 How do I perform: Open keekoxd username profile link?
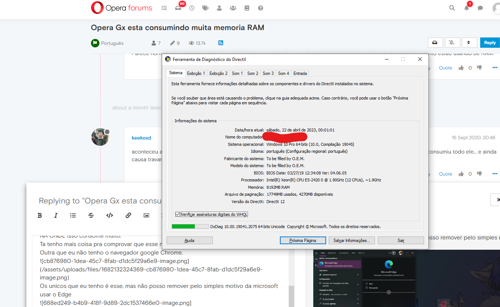pyautogui.click(x=141, y=138)
